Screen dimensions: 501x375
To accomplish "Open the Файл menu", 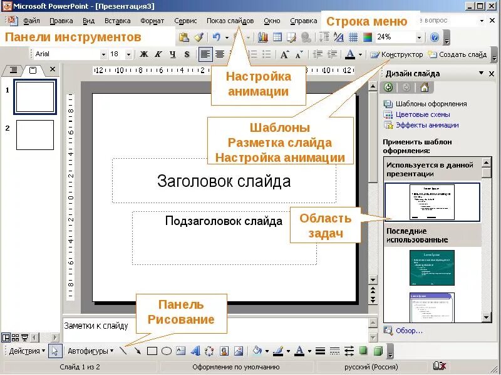I will 31,21.
